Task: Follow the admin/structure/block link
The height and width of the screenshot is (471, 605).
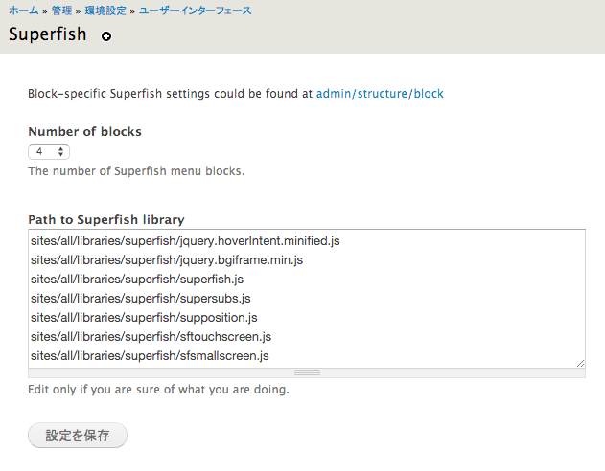Action: click(380, 94)
